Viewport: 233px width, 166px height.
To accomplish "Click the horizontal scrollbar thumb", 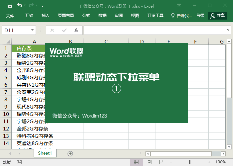I will [181, 154].
